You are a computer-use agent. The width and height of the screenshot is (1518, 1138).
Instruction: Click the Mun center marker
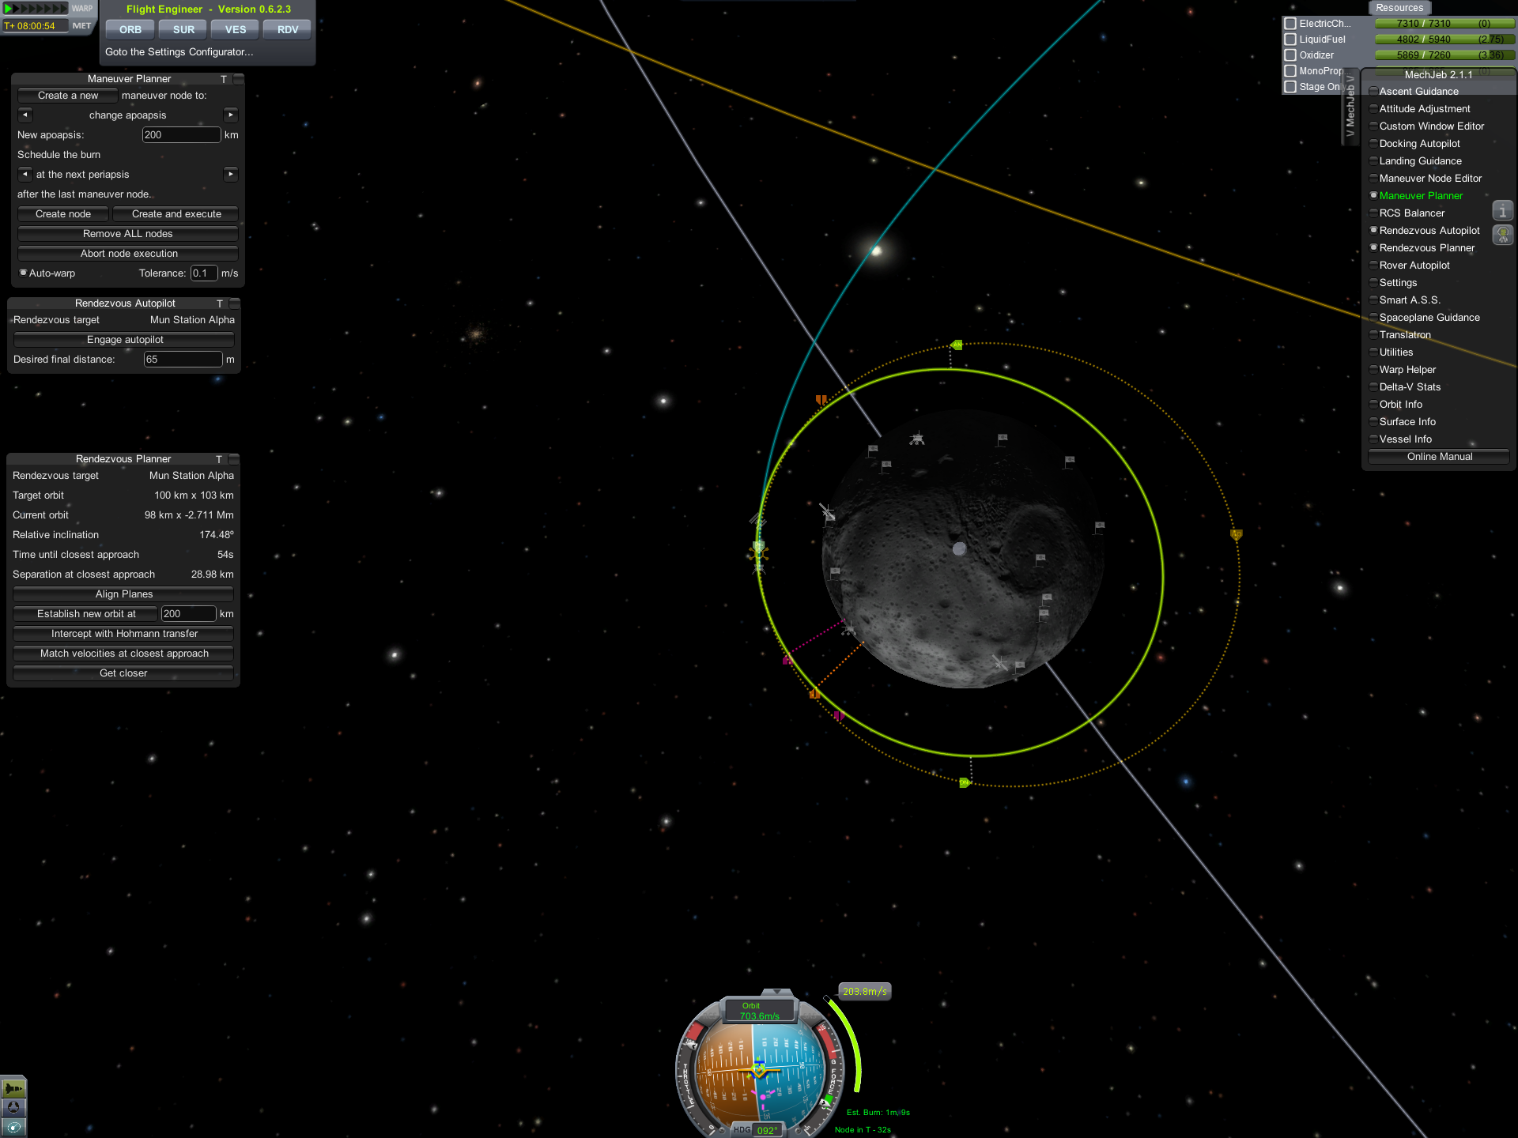[x=959, y=548]
